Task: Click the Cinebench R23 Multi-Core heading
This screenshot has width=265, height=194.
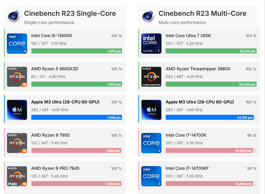Action: [x=202, y=13]
